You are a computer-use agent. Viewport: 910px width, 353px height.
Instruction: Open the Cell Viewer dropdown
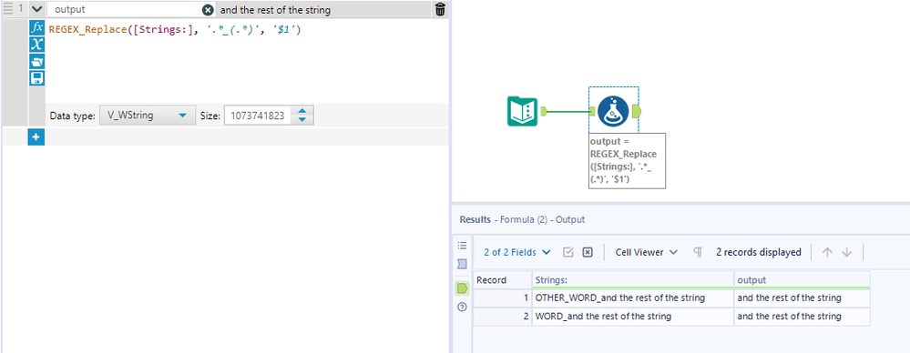click(647, 252)
